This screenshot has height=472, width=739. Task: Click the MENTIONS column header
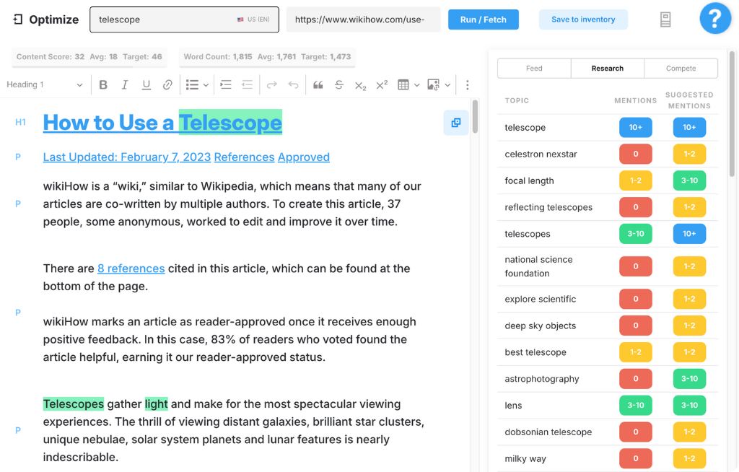635,100
